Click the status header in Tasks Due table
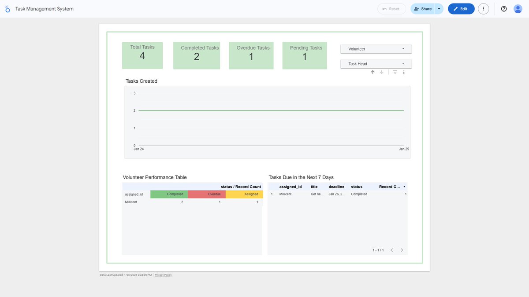 [x=357, y=187]
